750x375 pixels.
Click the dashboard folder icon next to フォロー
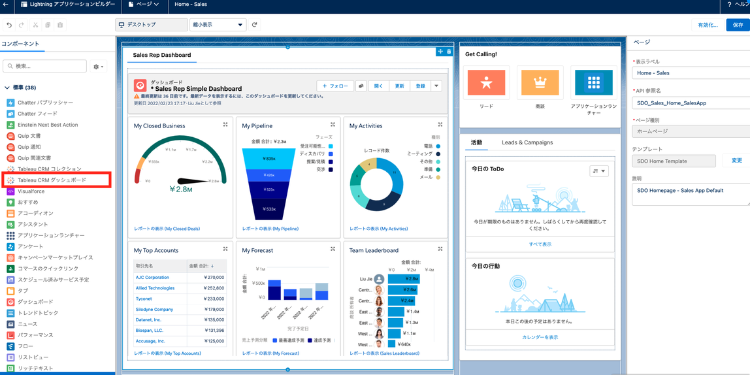(x=363, y=86)
